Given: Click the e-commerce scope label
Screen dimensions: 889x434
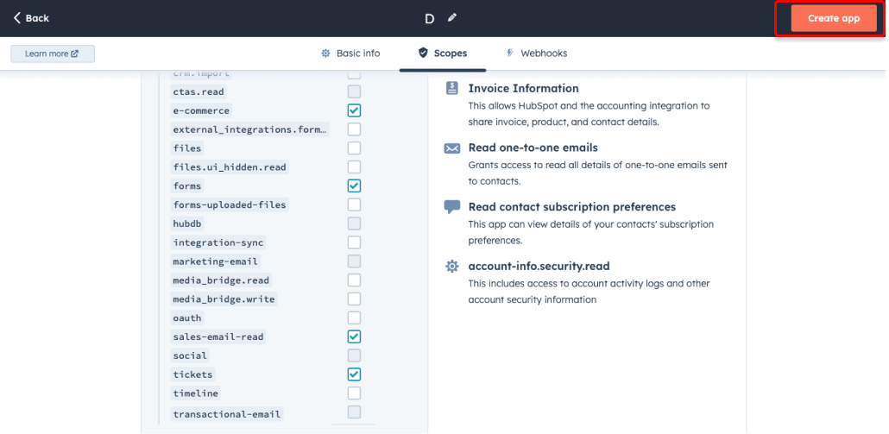Looking at the screenshot, I should [x=201, y=110].
